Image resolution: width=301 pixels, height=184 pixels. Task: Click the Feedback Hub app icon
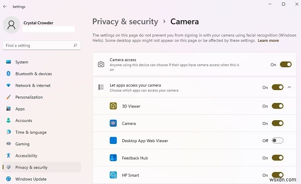(113, 158)
